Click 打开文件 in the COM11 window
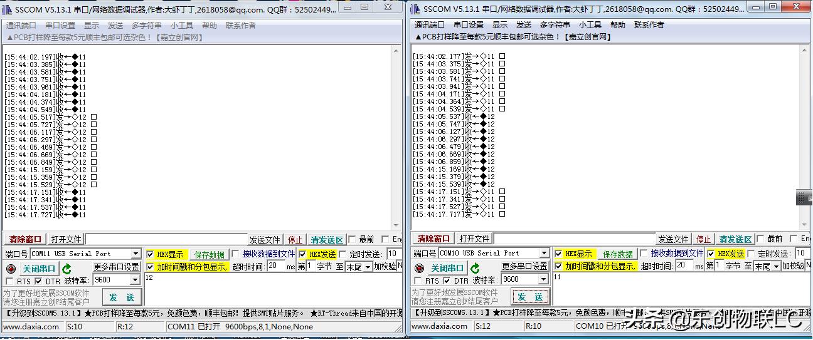 click(66, 240)
